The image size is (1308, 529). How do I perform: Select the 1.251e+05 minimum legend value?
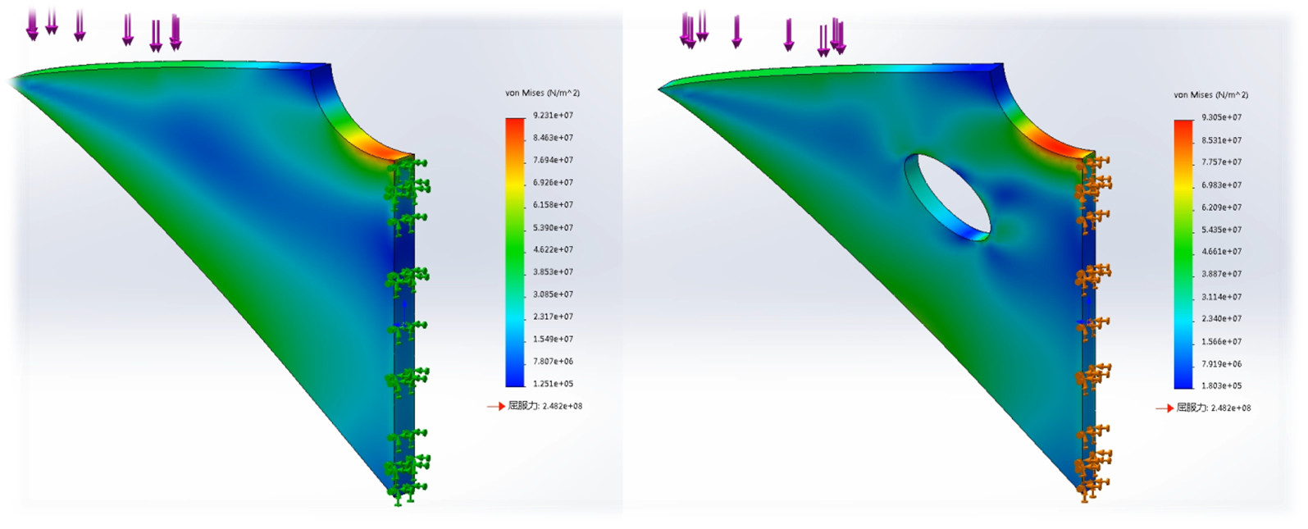tap(553, 384)
